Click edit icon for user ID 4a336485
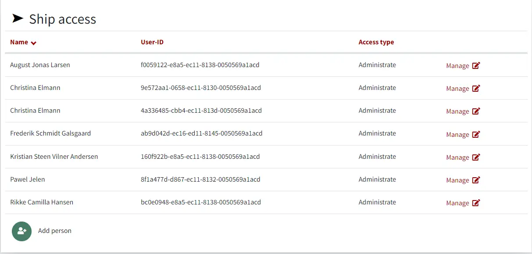The height and width of the screenshot is (254, 532). pyautogui.click(x=476, y=111)
